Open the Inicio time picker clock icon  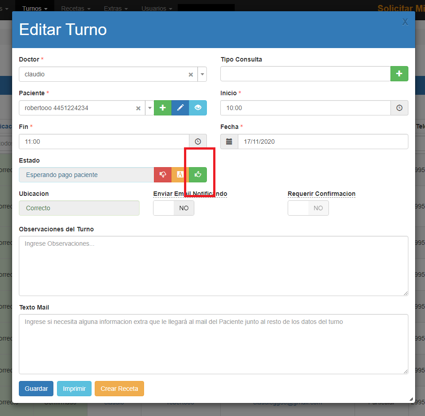[x=399, y=108]
